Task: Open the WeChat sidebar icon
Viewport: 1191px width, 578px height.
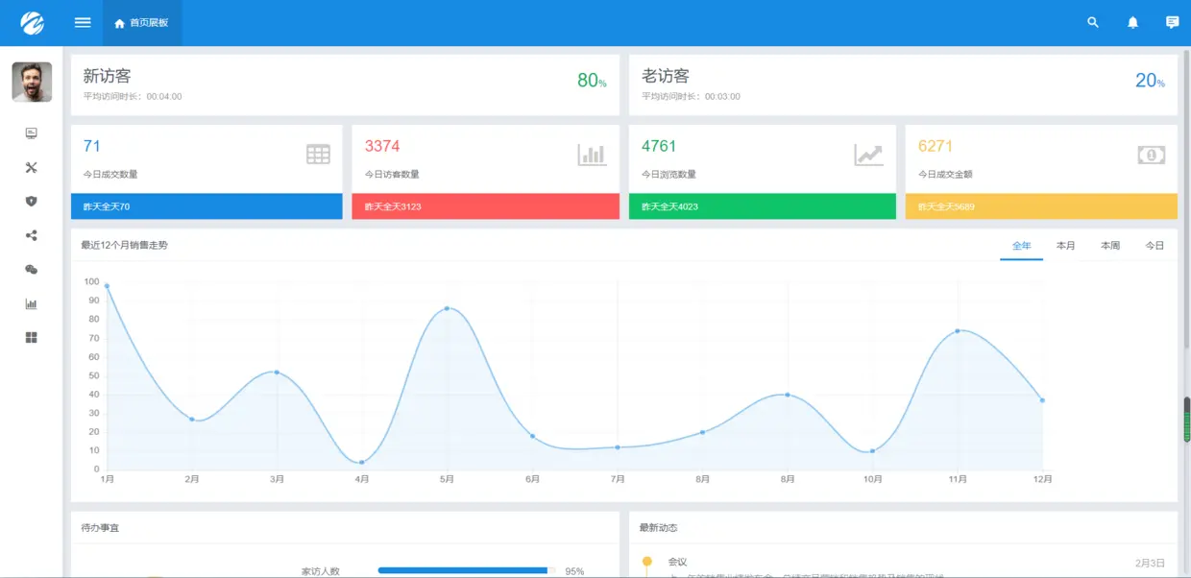Action: [31, 270]
